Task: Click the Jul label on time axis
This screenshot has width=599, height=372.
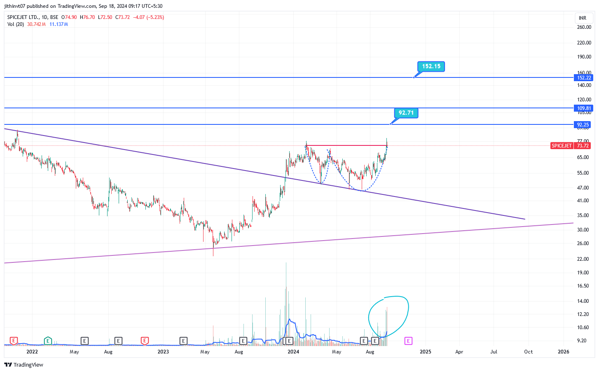Action: tap(494, 352)
